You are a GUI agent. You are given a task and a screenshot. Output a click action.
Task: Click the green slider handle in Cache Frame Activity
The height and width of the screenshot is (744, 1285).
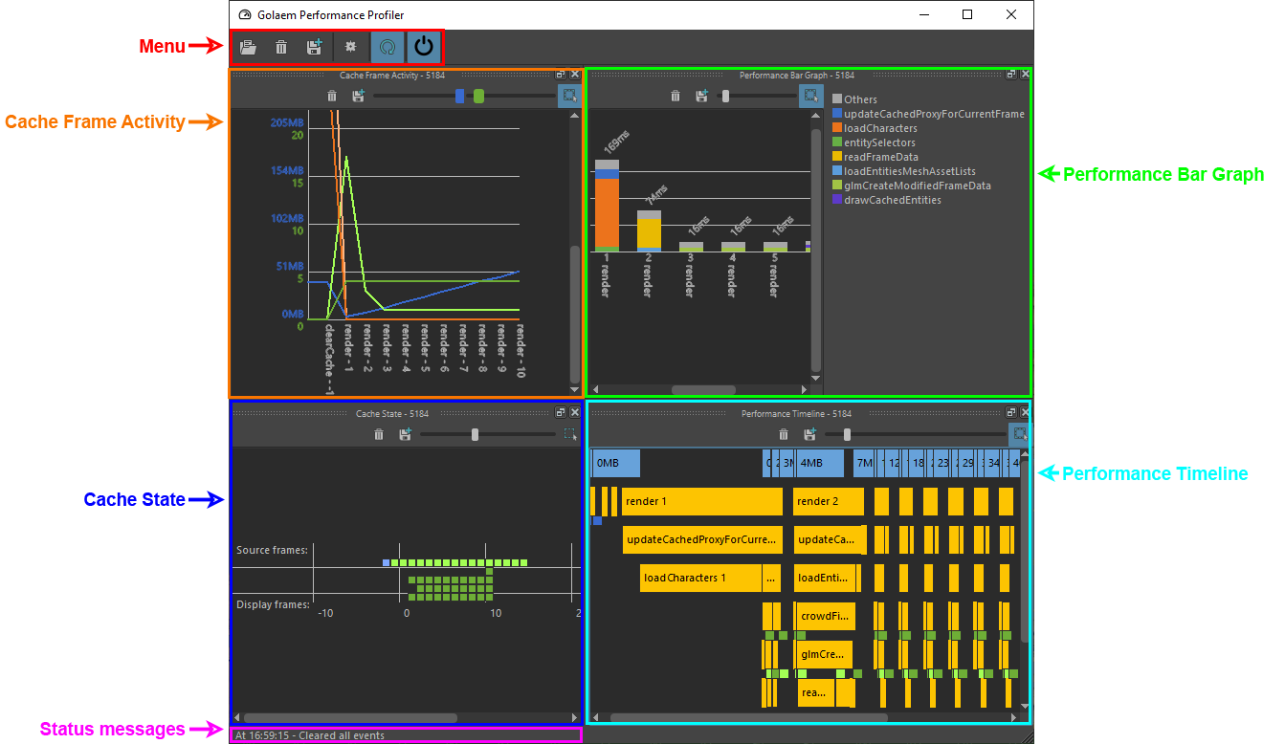(x=478, y=96)
